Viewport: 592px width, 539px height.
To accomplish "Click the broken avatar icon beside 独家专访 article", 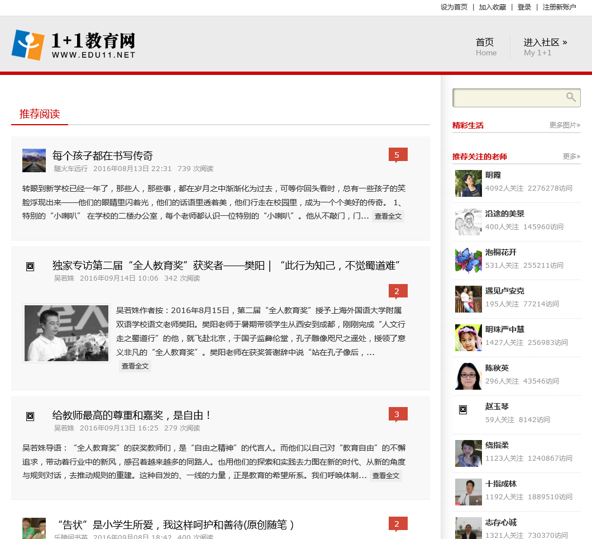I will coord(30,267).
